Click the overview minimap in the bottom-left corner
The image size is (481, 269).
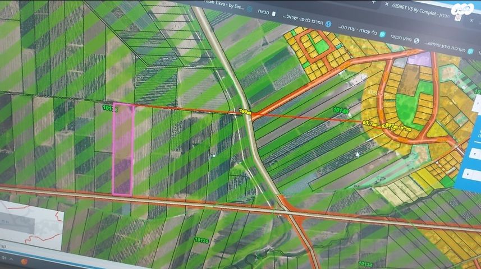(x=31, y=224)
